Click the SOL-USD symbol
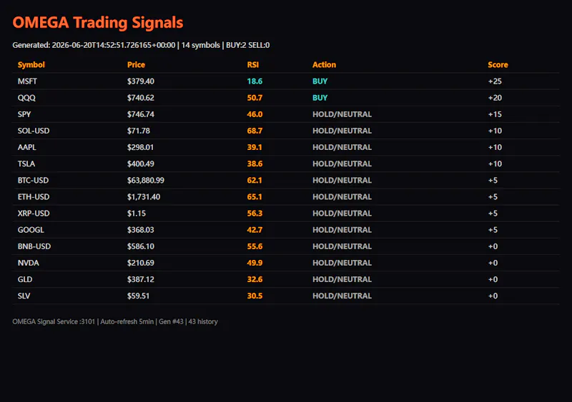Image resolution: width=572 pixels, height=402 pixels. [x=34, y=131]
